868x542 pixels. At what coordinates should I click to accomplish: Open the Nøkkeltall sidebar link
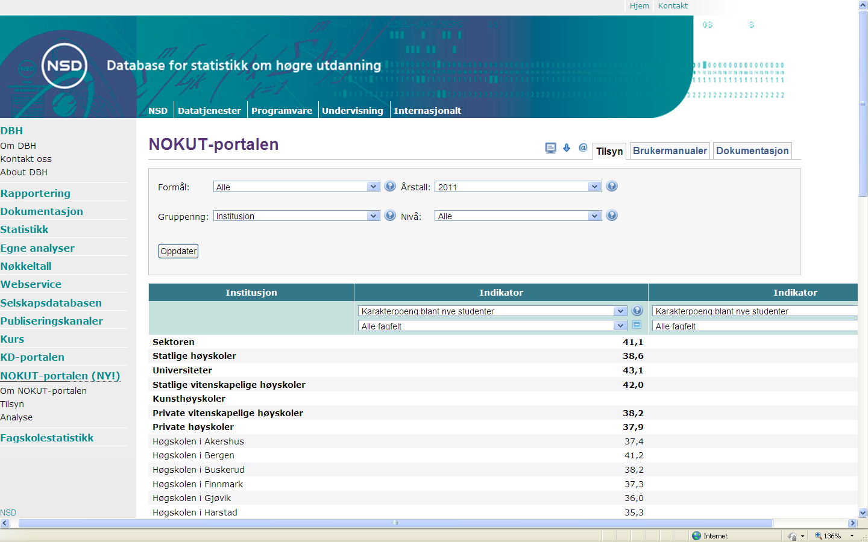point(26,266)
